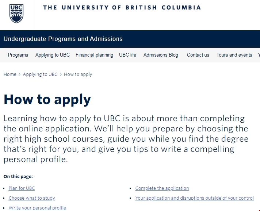Screen dimensions: 260x211
Task: Open the Financial planning menu
Action: 94,55
